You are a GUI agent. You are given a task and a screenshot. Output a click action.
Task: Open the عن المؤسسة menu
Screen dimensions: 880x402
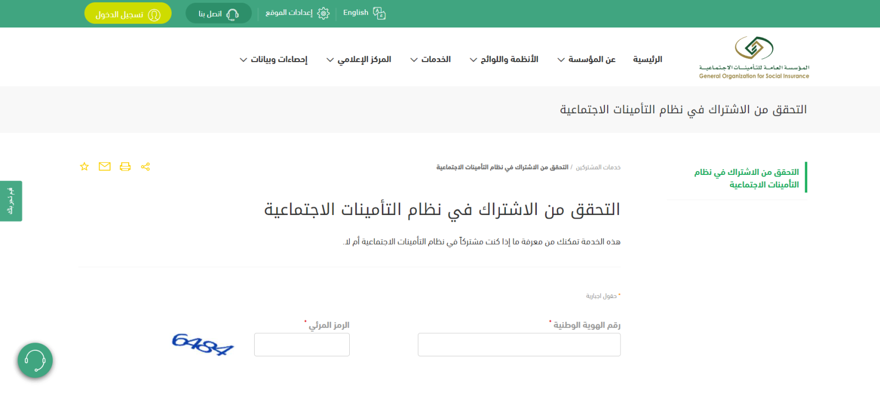click(586, 59)
